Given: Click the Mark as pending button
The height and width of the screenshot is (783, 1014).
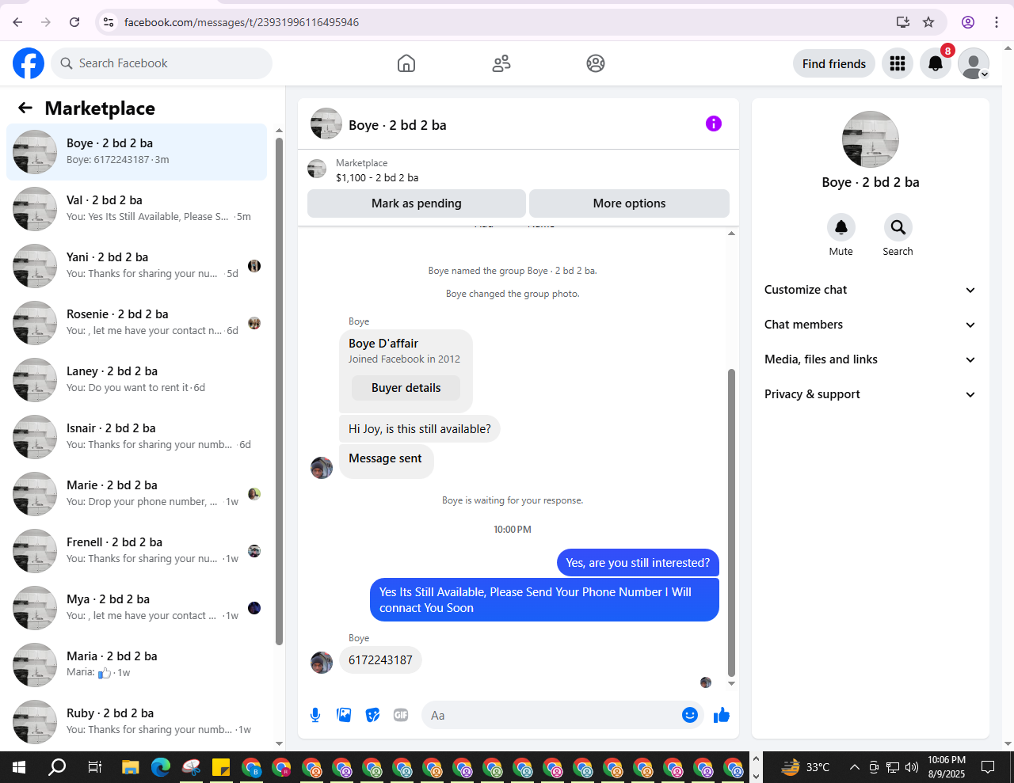Looking at the screenshot, I should 417,203.
